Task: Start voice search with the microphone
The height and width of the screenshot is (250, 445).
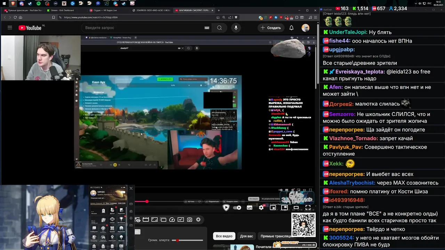Action: pos(236,28)
